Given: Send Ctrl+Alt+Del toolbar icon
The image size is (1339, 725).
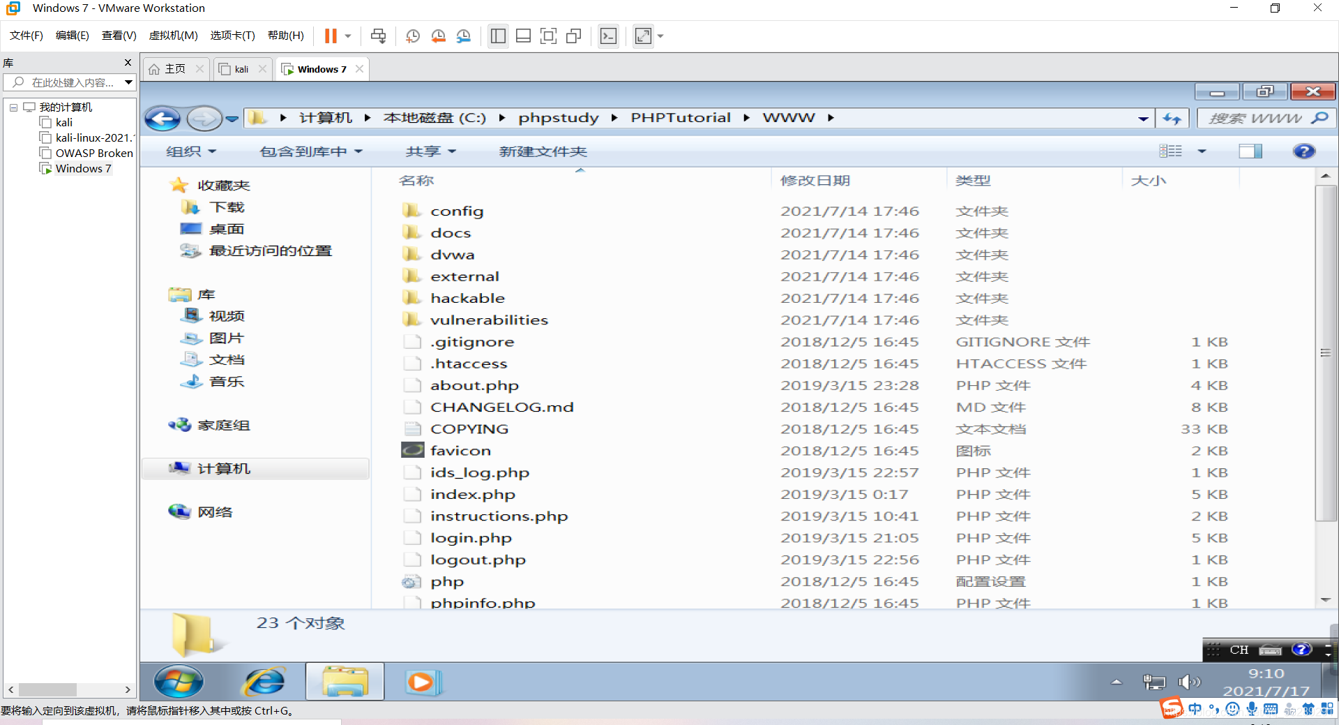Looking at the screenshot, I should (x=378, y=36).
